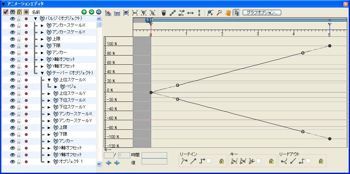The height and width of the screenshot is (174, 350).
Task: Toggle the キー group padlock
Action: 271,161
